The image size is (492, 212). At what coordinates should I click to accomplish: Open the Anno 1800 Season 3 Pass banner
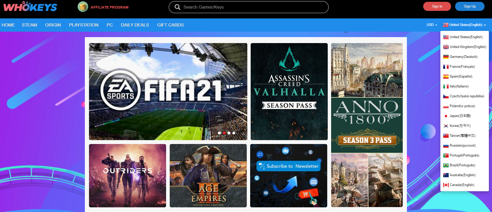tap(367, 125)
